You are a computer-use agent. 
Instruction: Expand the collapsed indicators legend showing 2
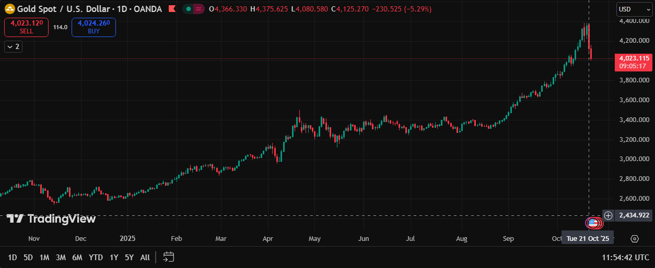13,47
